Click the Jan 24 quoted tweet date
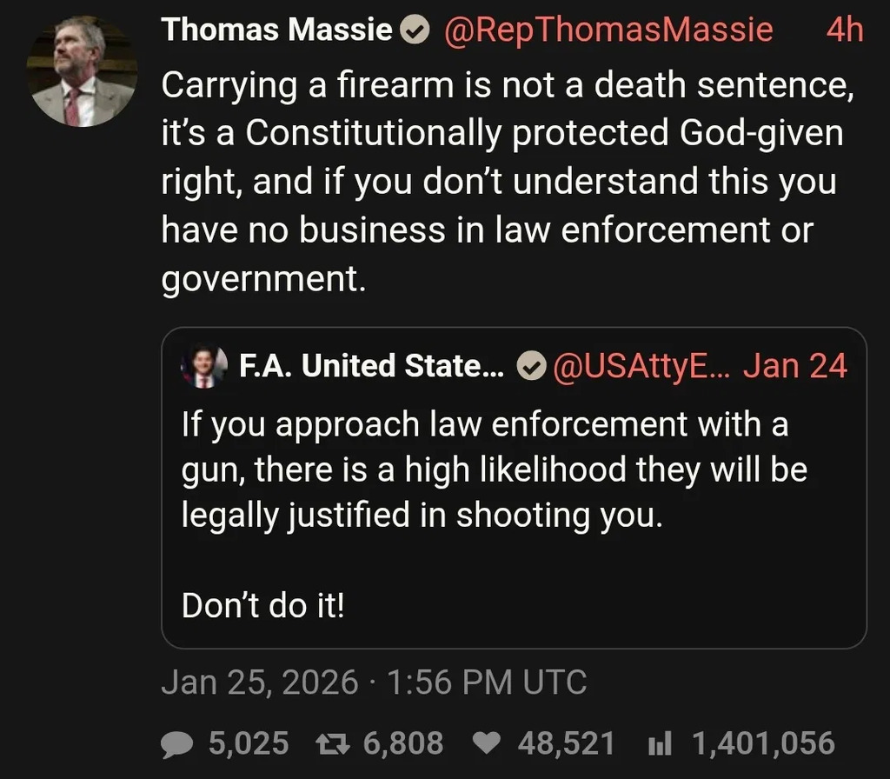The image size is (890, 779). [x=794, y=367]
